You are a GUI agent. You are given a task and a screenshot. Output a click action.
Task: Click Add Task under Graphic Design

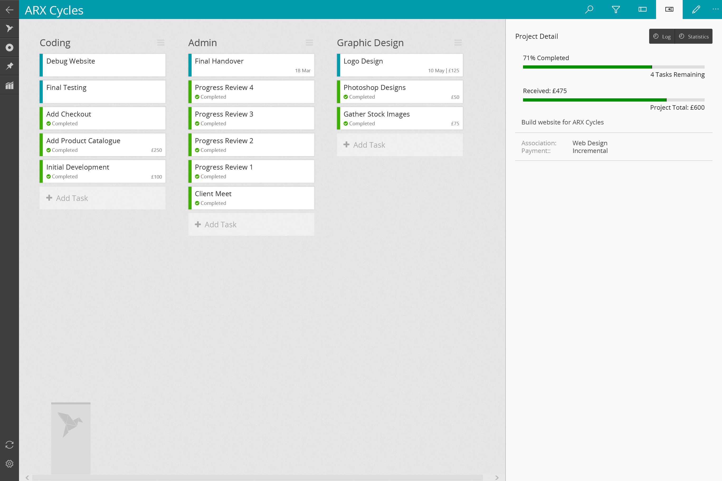(400, 145)
